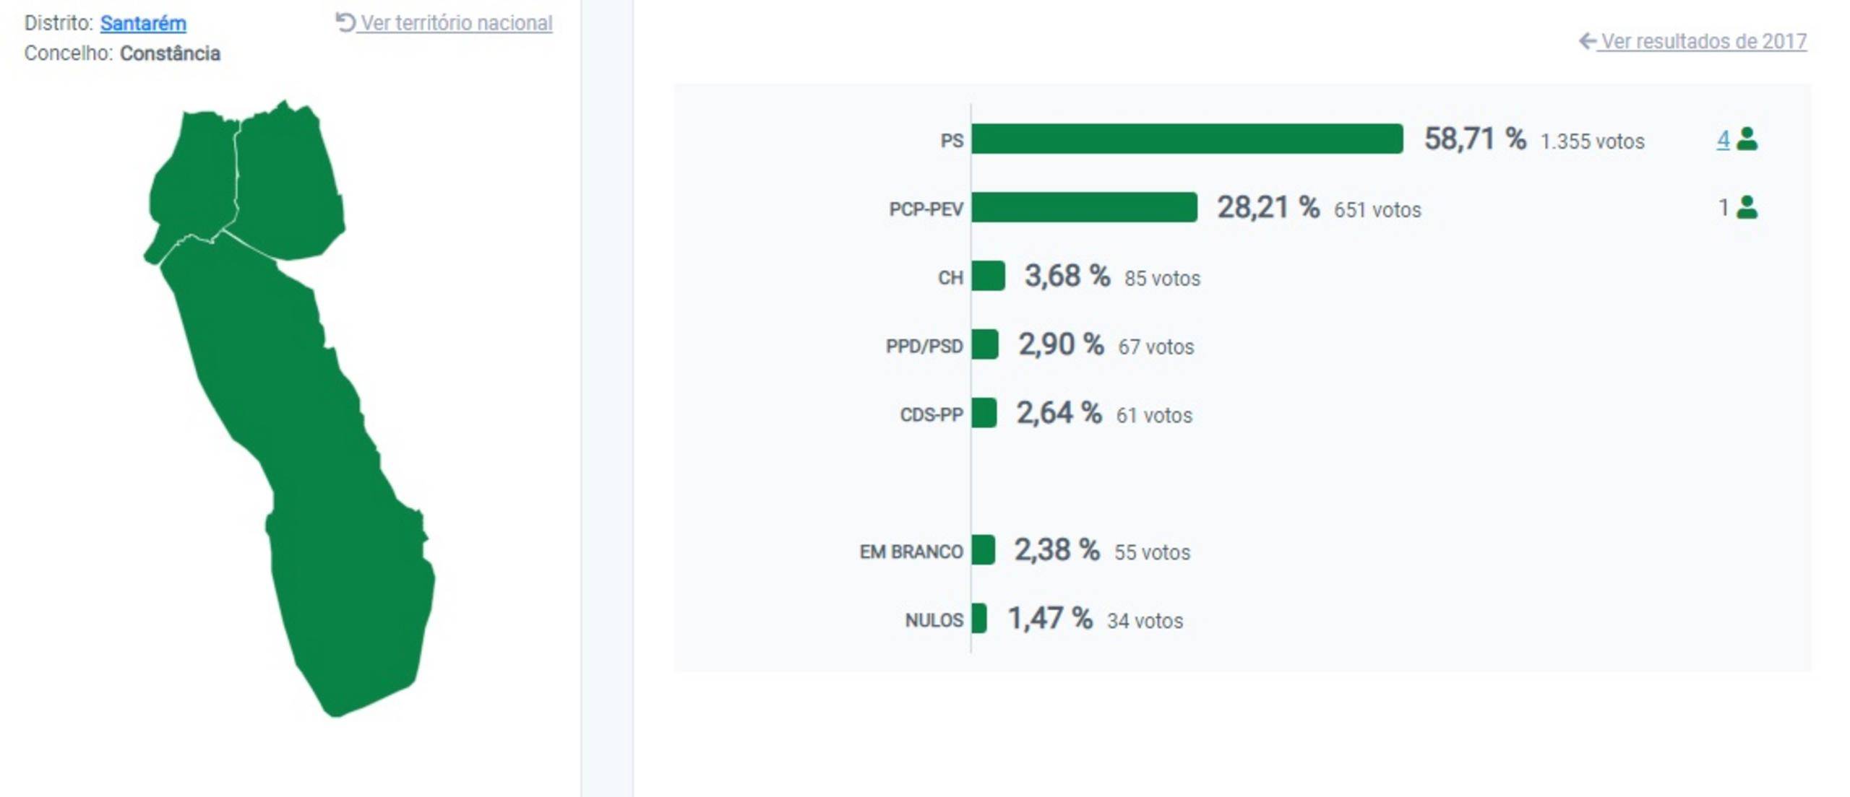The width and height of the screenshot is (1850, 797).
Task: Click the circular arrow icon beside Ver território nacional
Action: coord(345,22)
